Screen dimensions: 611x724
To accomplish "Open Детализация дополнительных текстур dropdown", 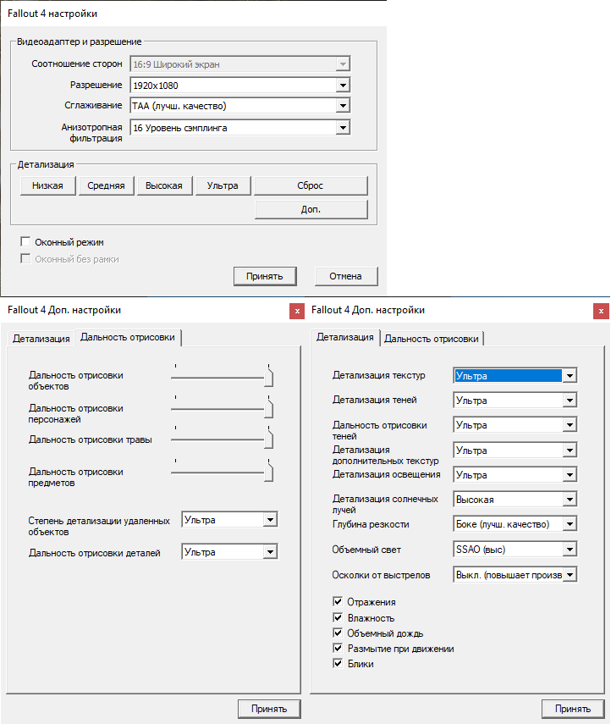I will [515, 450].
